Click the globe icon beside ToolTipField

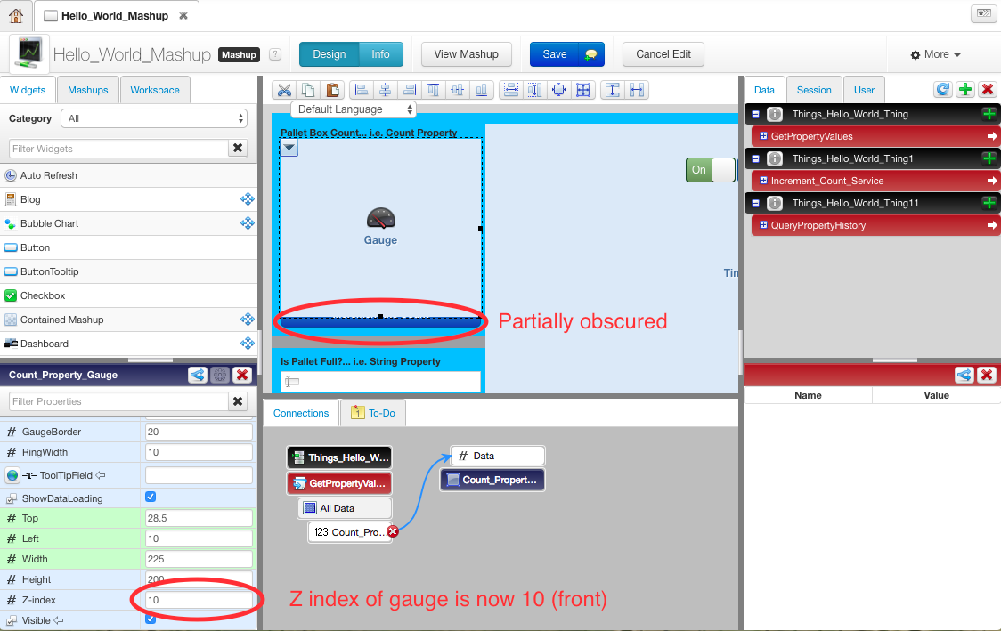click(12, 475)
